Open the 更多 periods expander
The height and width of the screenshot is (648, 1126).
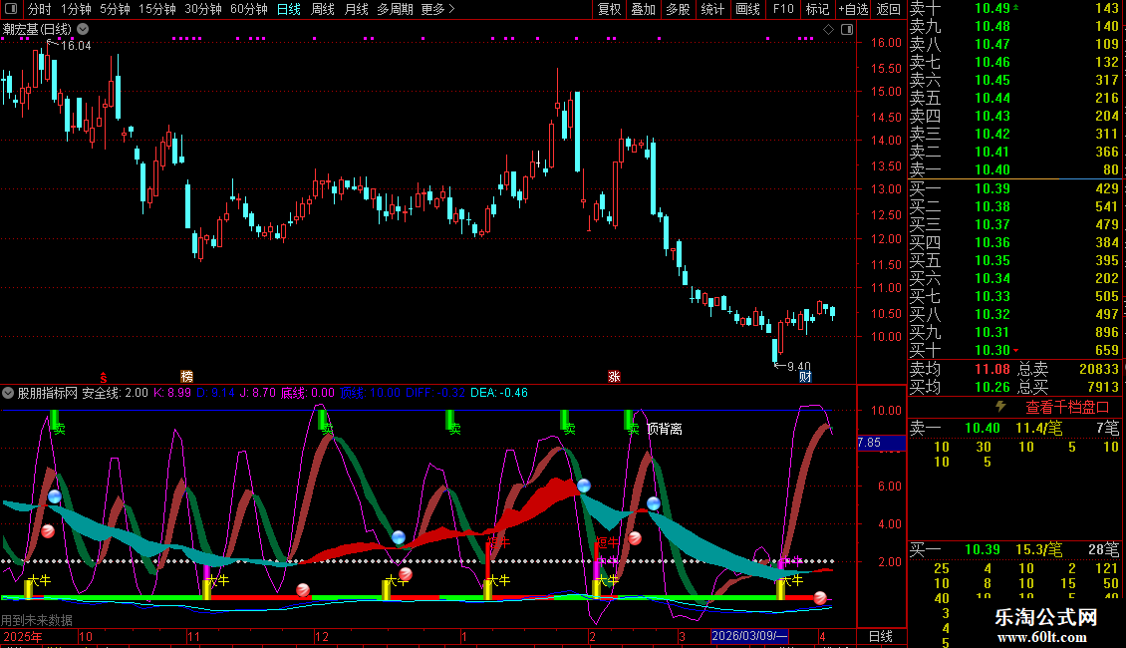coord(437,9)
